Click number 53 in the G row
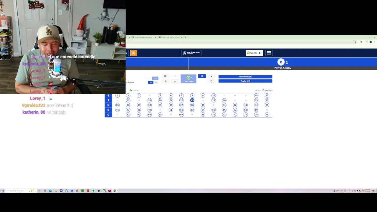Screen dimensions: 377x212 [x=192, y=110]
